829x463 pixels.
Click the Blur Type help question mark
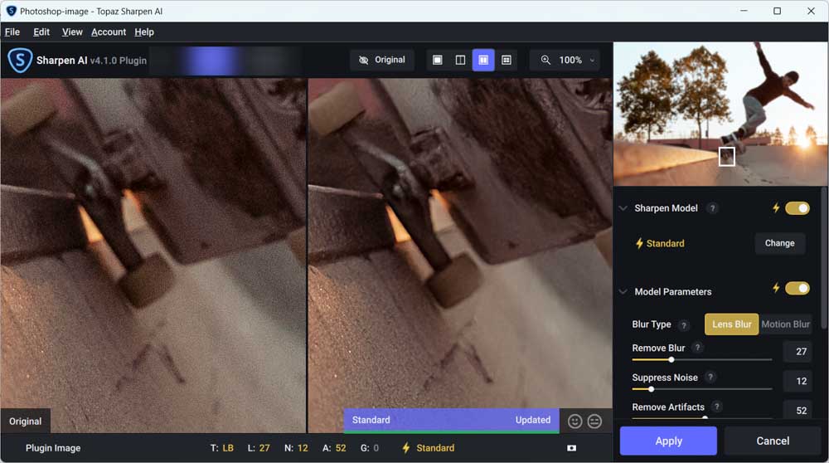(684, 325)
